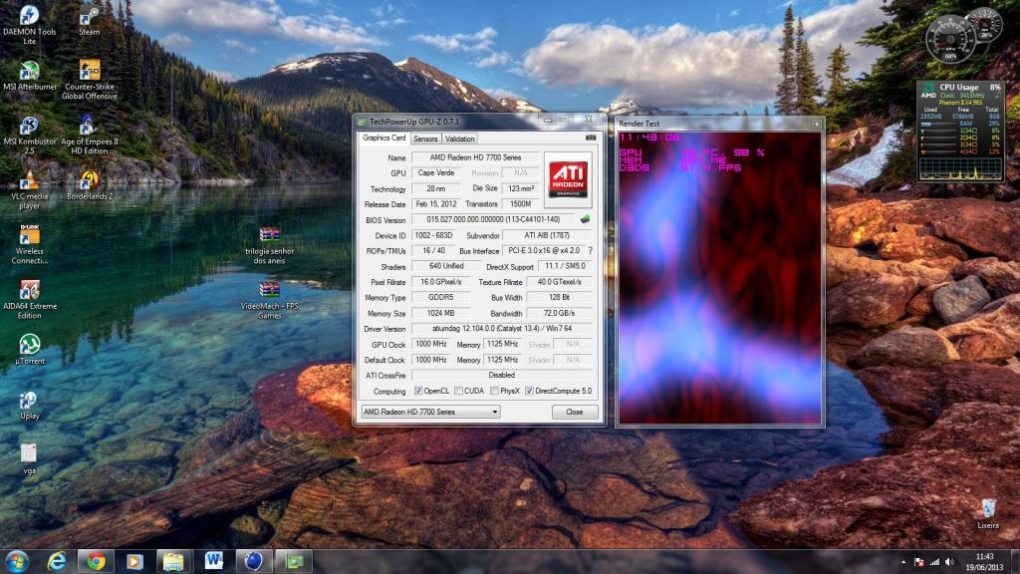Image resolution: width=1020 pixels, height=574 pixels.
Task: Open the Lixeira recycle bin
Action: [988, 514]
